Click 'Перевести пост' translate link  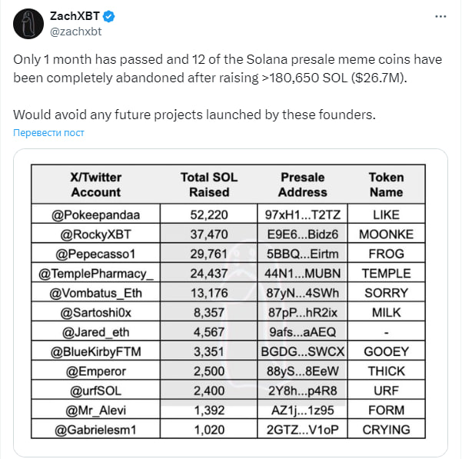[x=48, y=132]
